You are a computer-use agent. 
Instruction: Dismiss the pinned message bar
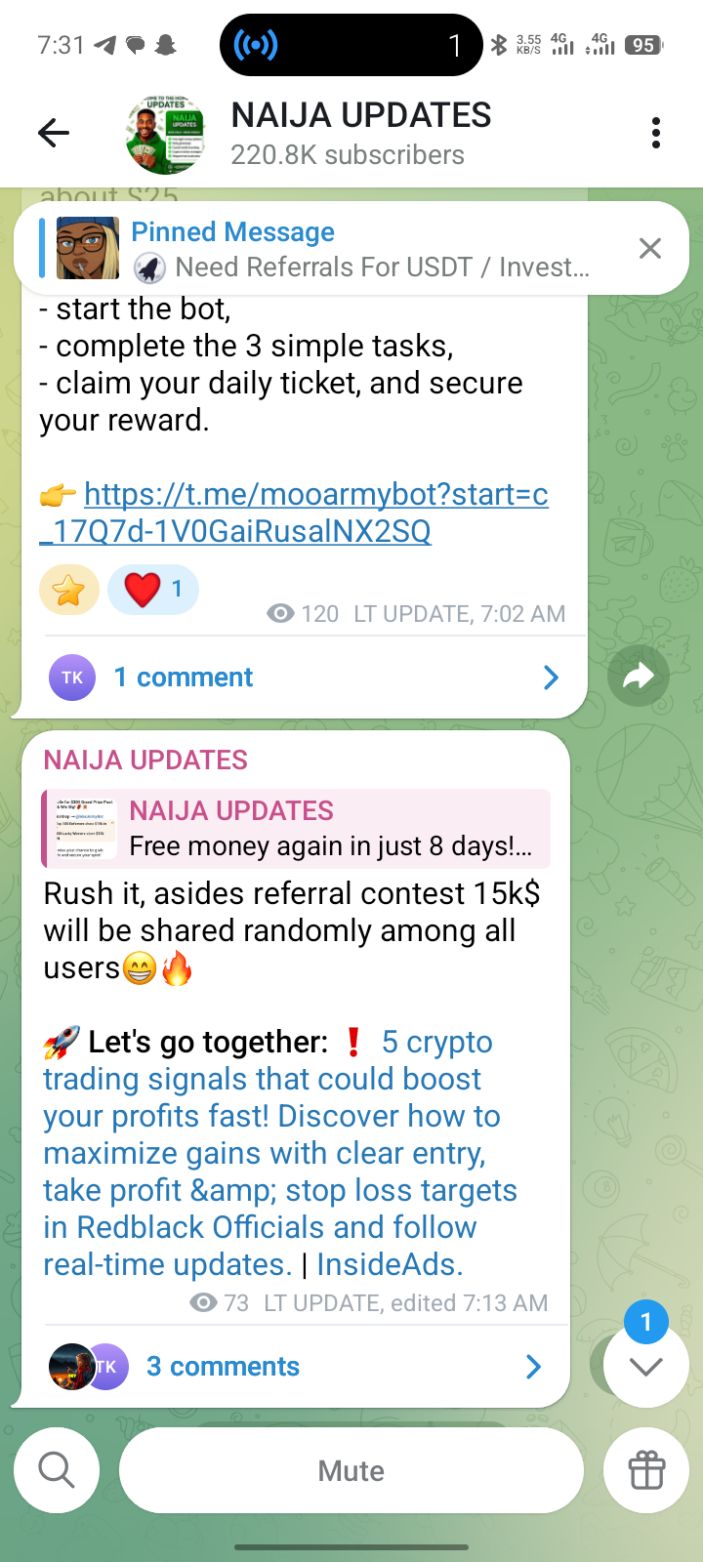click(x=649, y=248)
